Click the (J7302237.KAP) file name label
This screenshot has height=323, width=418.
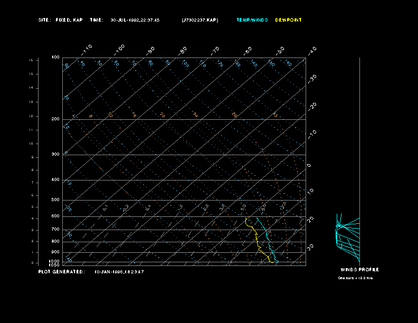click(x=199, y=20)
